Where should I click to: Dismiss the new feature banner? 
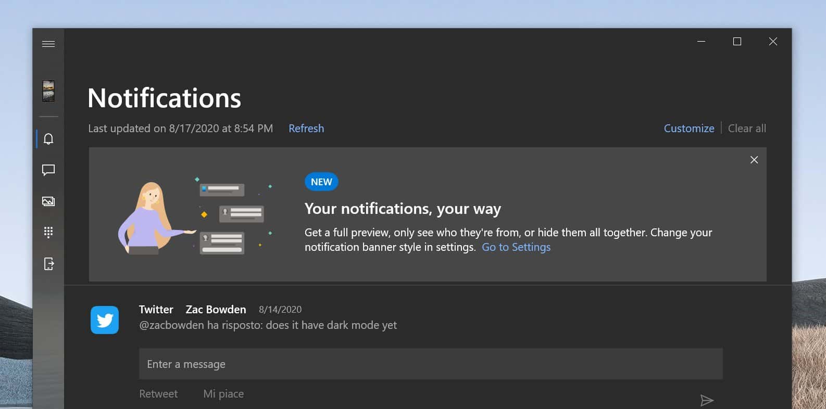tap(754, 160)
